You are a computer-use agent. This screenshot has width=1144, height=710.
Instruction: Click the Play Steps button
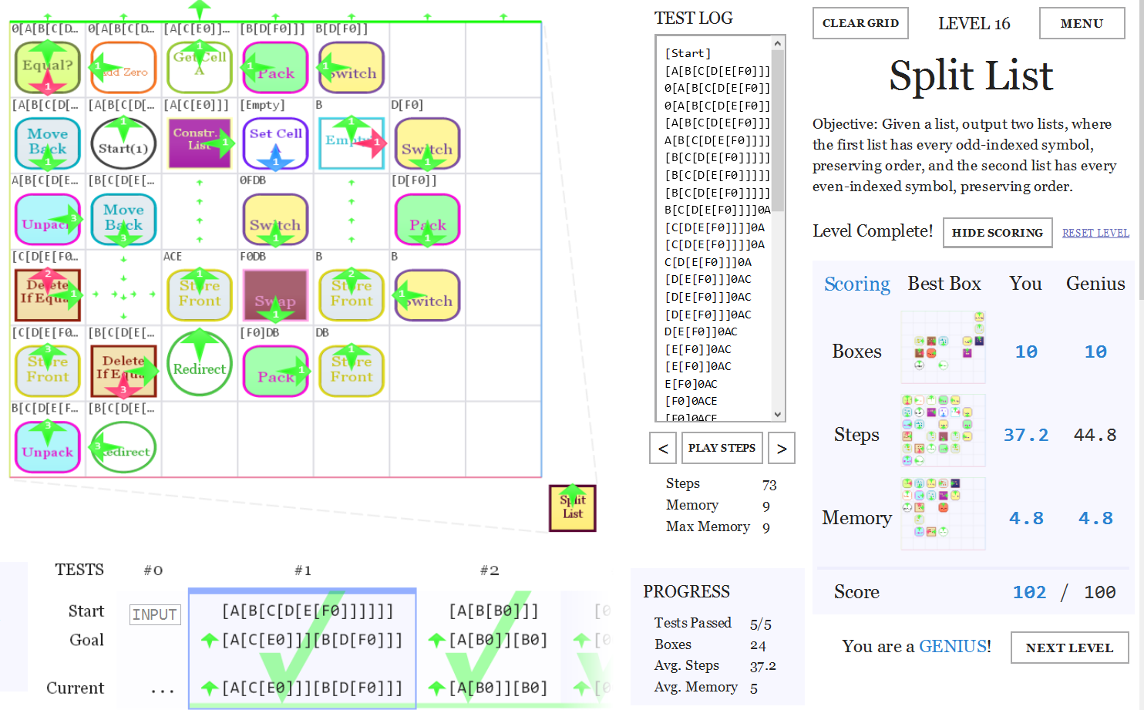pyautogui.click(x=722, y=448)
